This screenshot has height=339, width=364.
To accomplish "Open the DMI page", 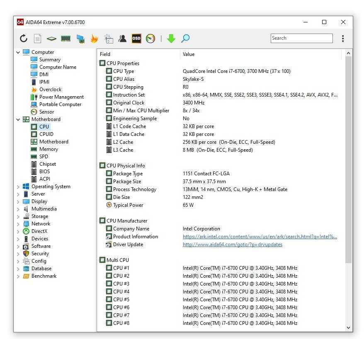I will 44,75.
